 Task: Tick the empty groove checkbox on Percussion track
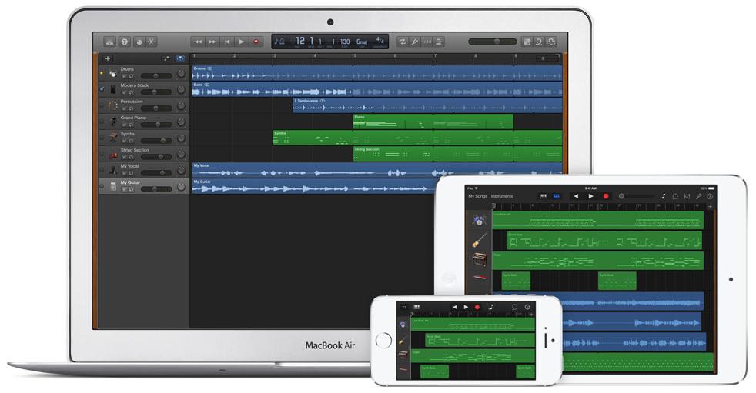pos(102,105)
